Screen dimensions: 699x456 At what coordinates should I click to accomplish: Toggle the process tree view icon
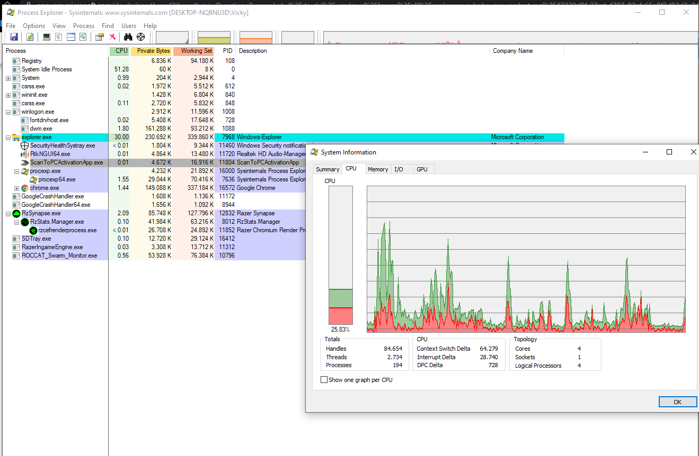pyautogui.click(x=59, y=37)
